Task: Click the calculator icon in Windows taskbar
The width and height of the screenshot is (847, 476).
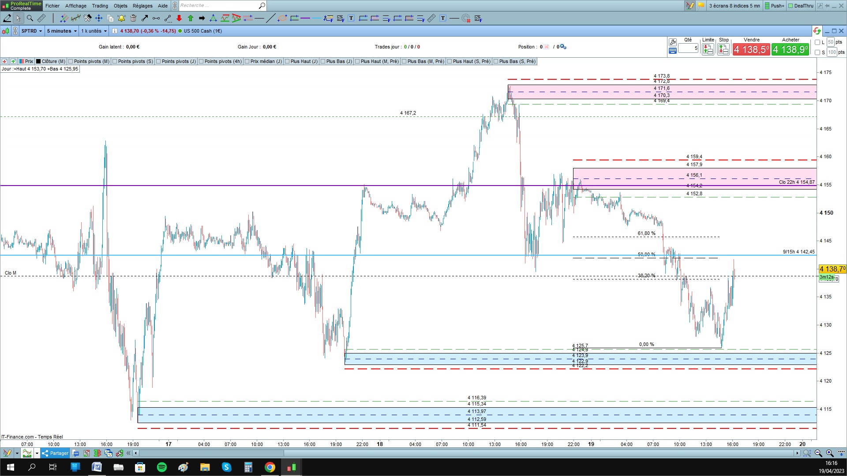Action: [248, 467]
